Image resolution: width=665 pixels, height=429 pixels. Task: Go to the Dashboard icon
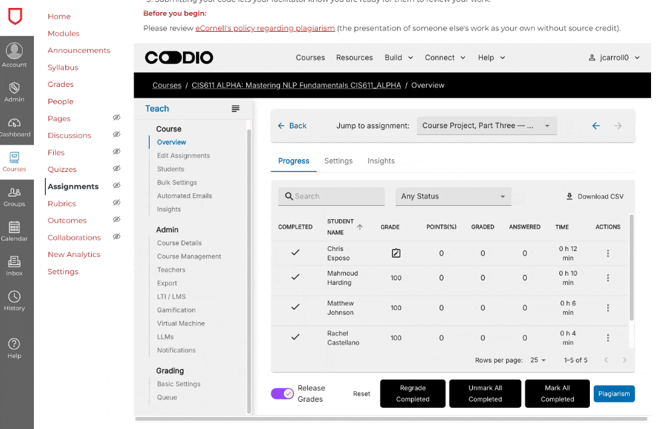(15, 123)
